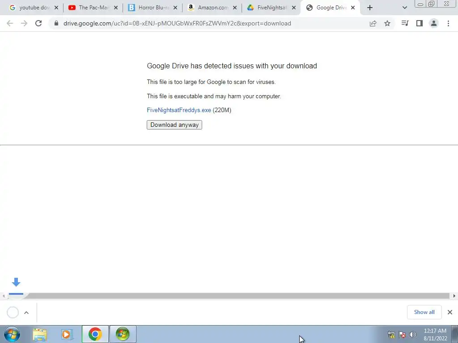Screen dimensions: 458x343
Task: Open Chrome three-dot menu
Action: pyautogui.click(x=448, y=23)
